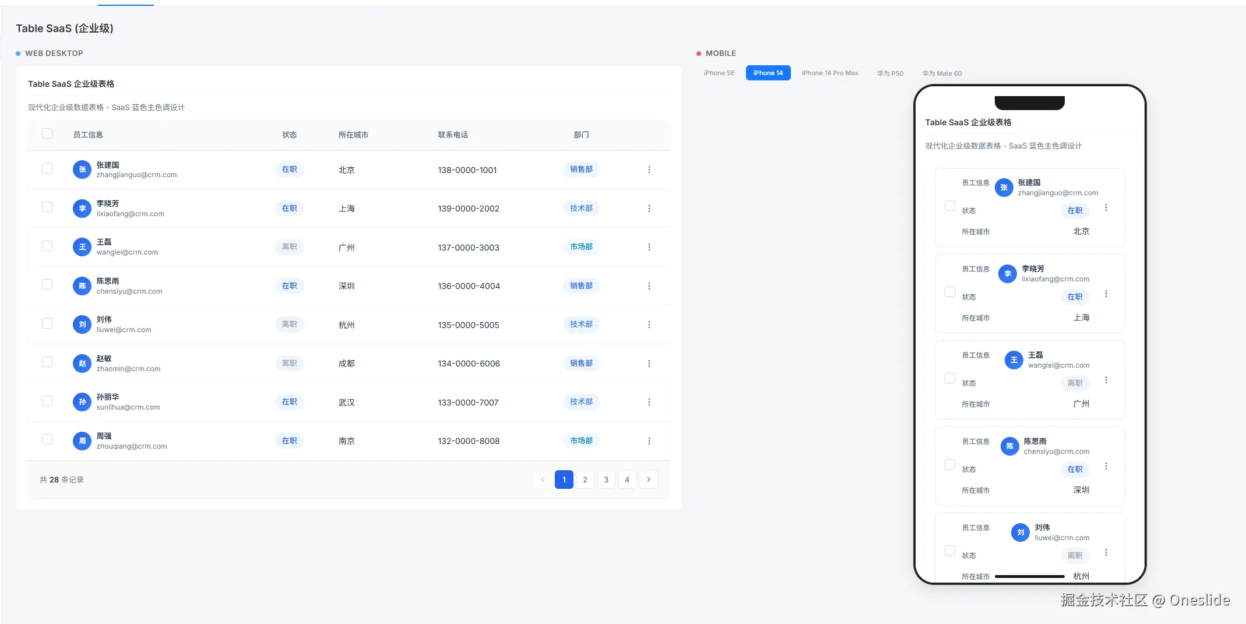Screen dimensions: 1246x624
Task: Go to pagination page 2
Action: (x=585, y=480)
